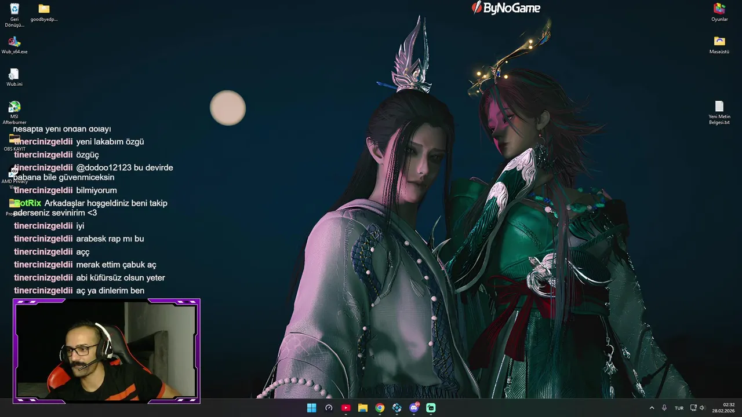This screenshot has height=417, width=742.
Task: Open the Oyunlar desktop icon
Action: coord(719,13)
